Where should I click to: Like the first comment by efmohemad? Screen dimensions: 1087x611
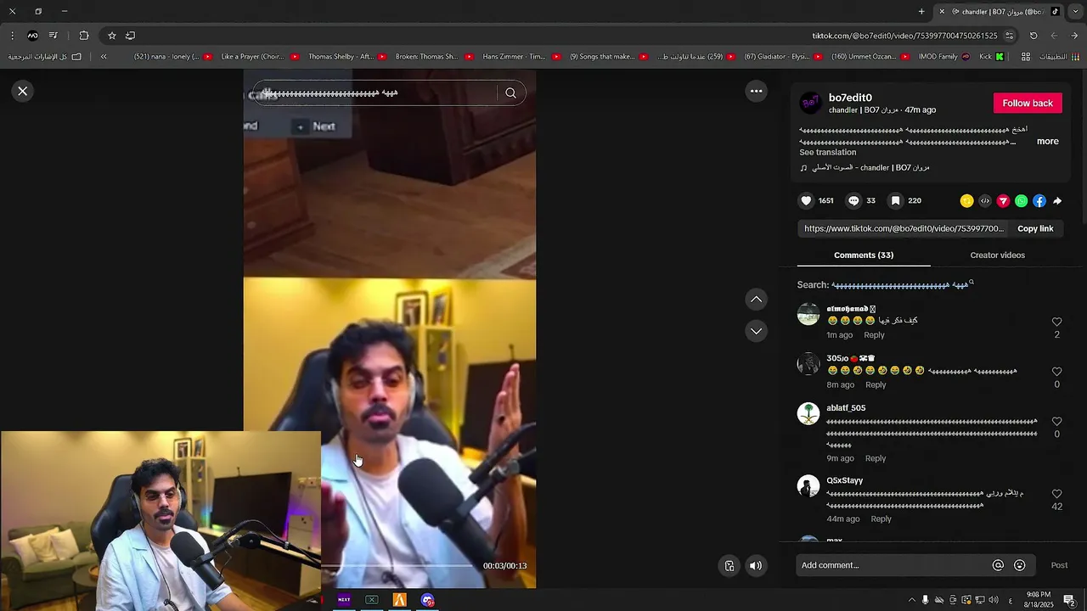point(1056,322)
